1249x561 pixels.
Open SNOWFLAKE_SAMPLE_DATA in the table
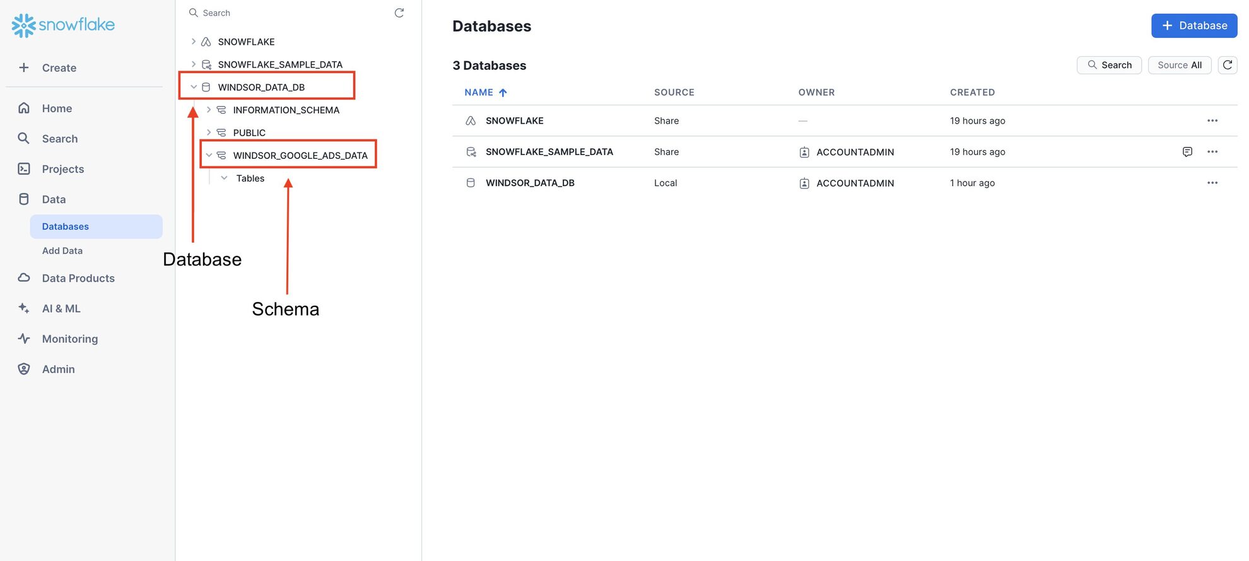[x=549, y=152]
